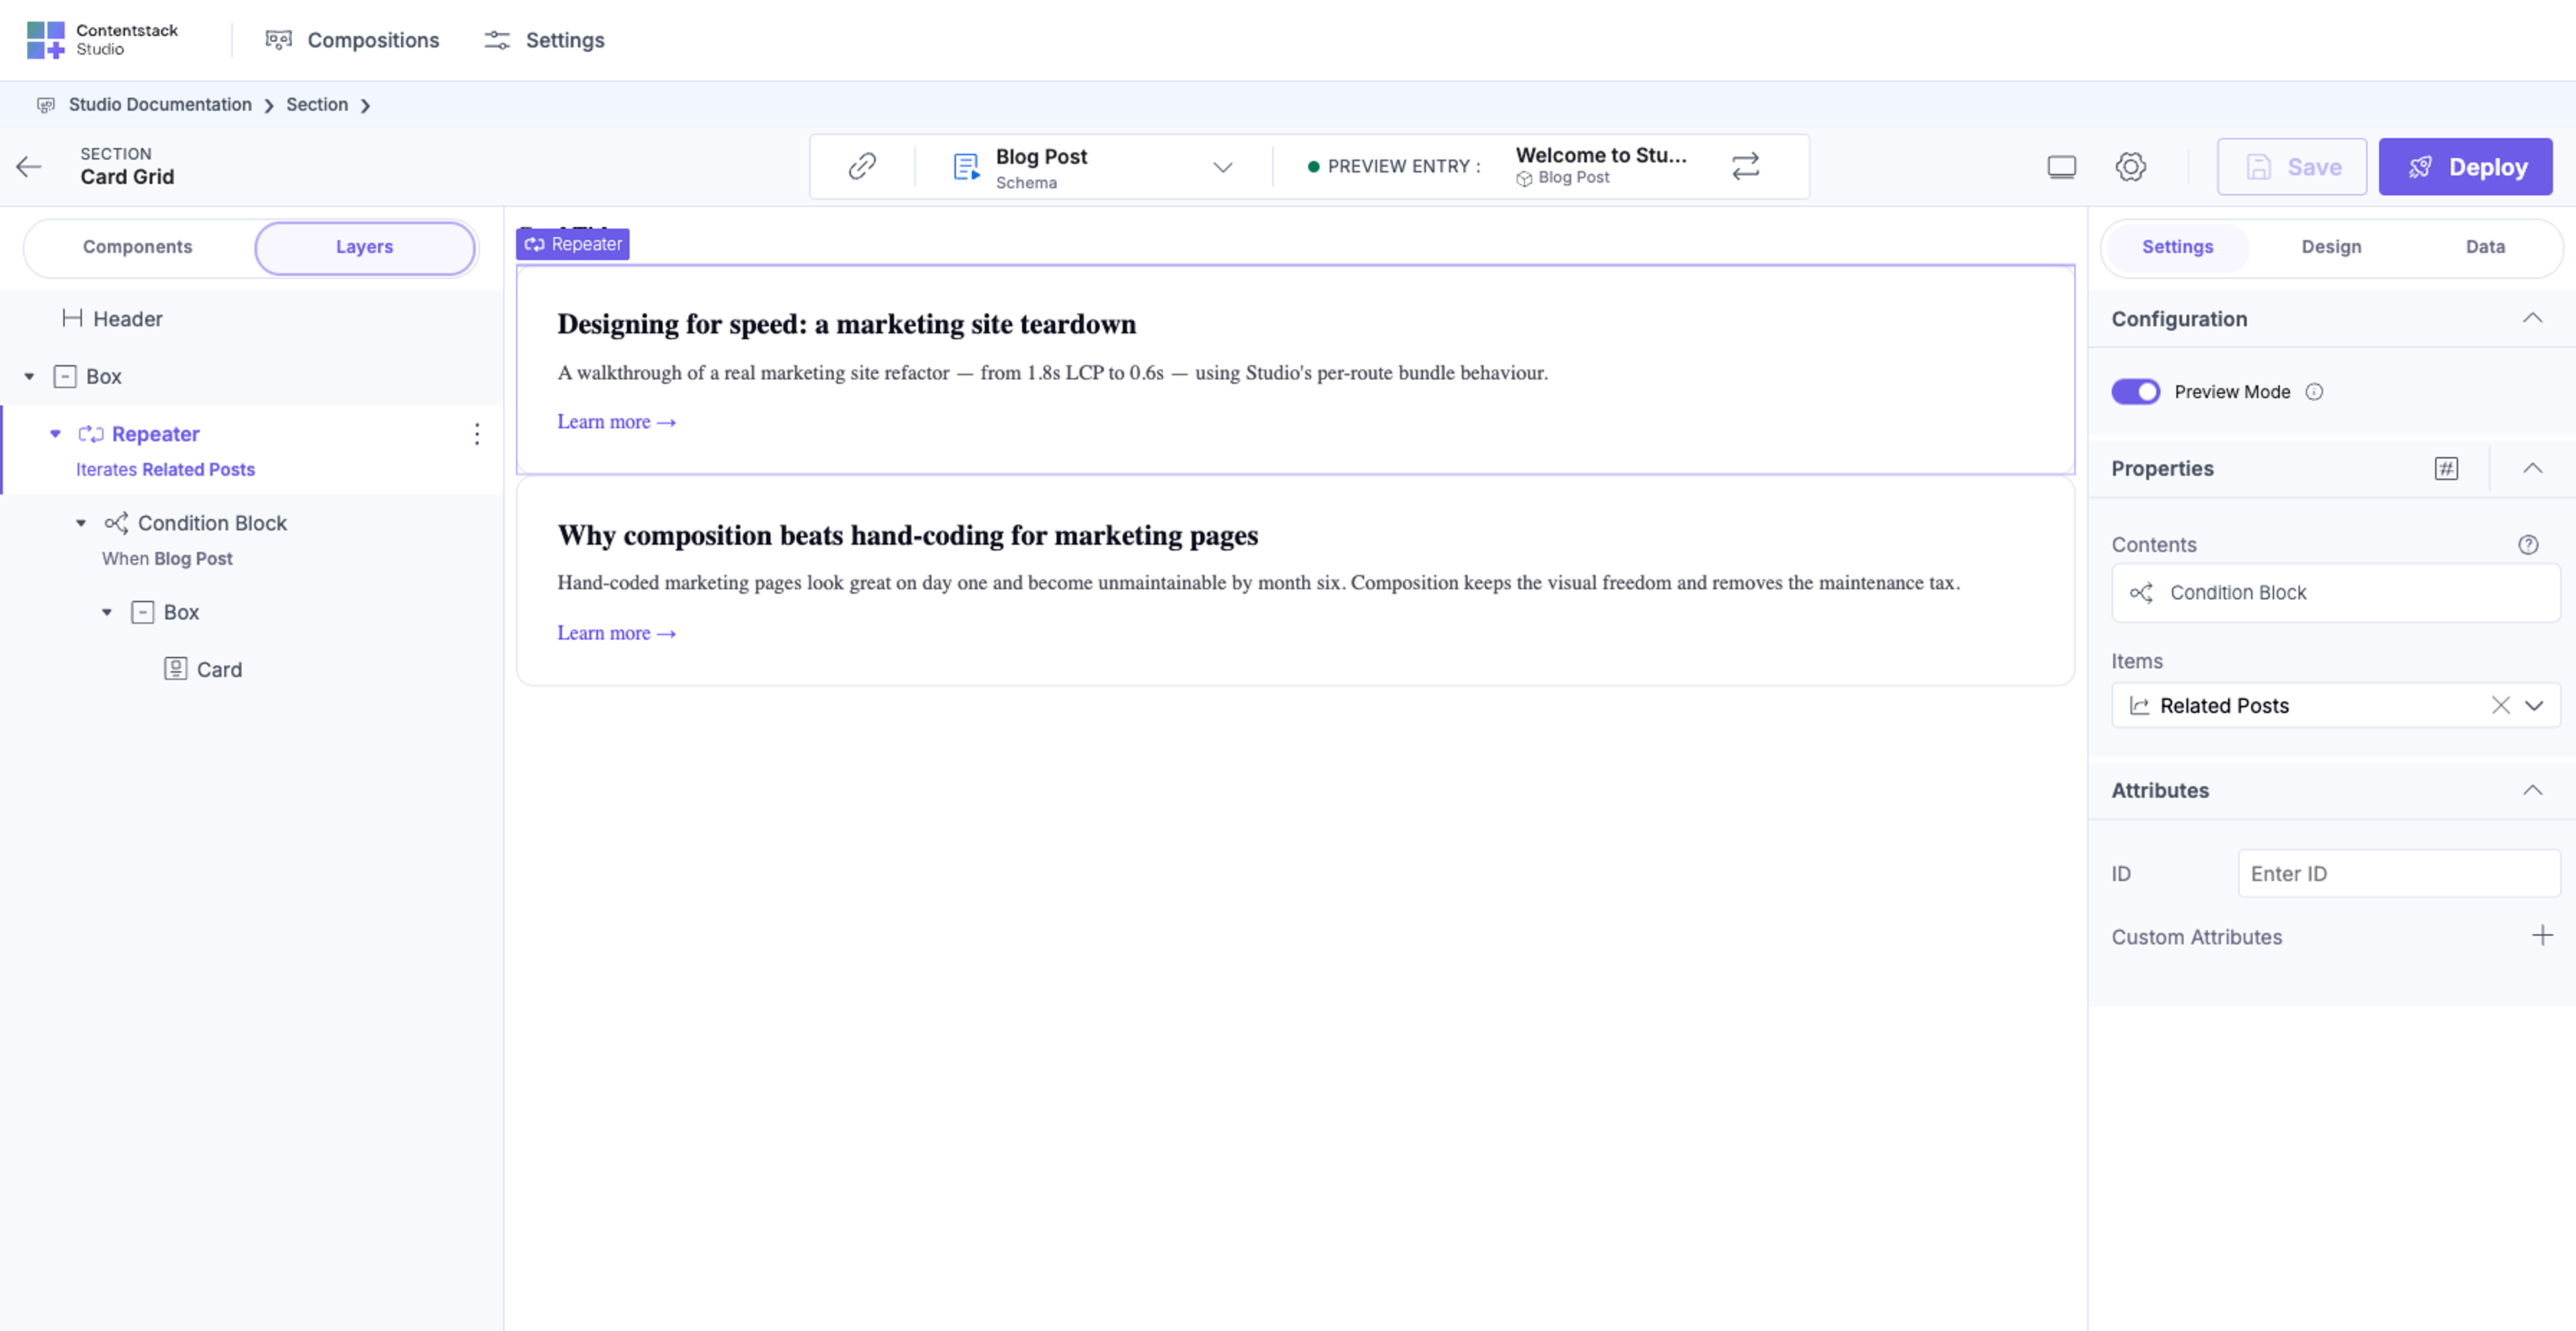Screen dimensions: 2576x1331
Task: Click the Welcome to Stu... preview entry
Action: point(1600,166)
